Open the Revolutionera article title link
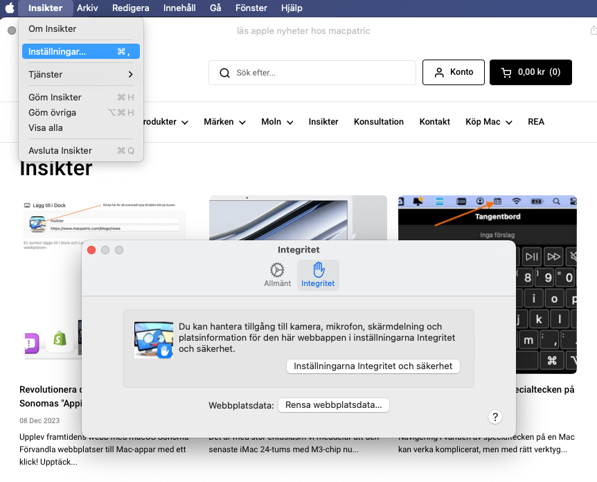 pos(51,396)
